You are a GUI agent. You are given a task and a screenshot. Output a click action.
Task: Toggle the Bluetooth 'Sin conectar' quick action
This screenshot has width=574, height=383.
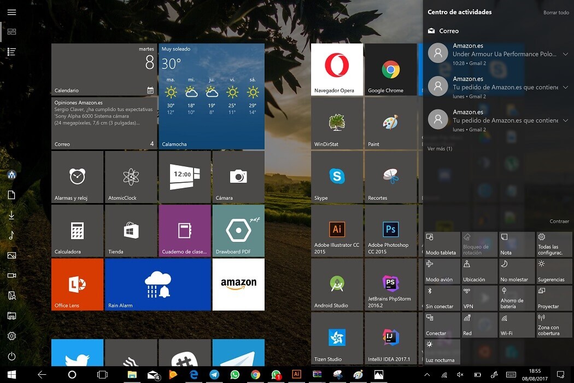click(442, 298)
